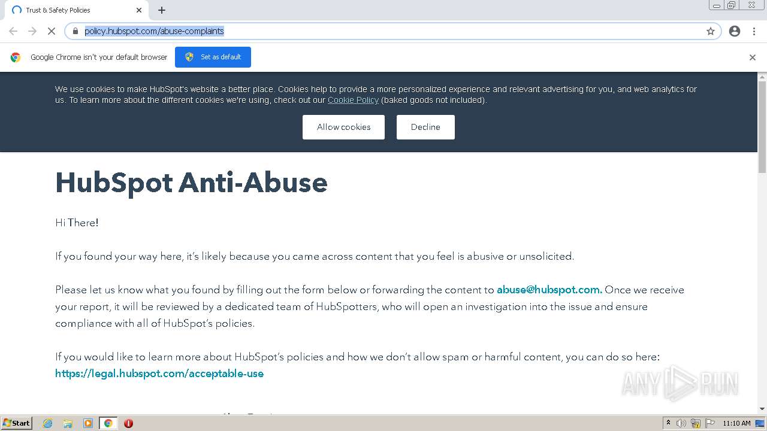Stop loading the page
This screenshot has height=431, width=767.
click(52, 31)
